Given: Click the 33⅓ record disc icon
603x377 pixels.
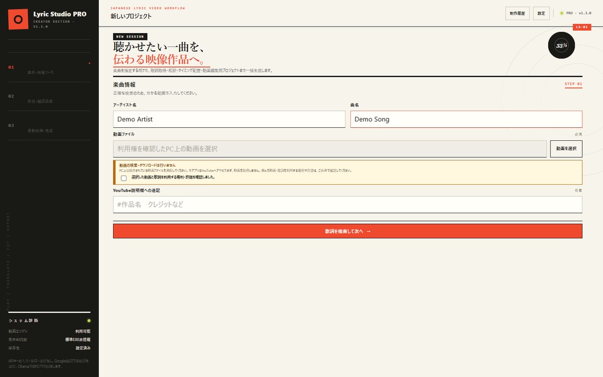Looking at the screenshot, I should [561, 45].
